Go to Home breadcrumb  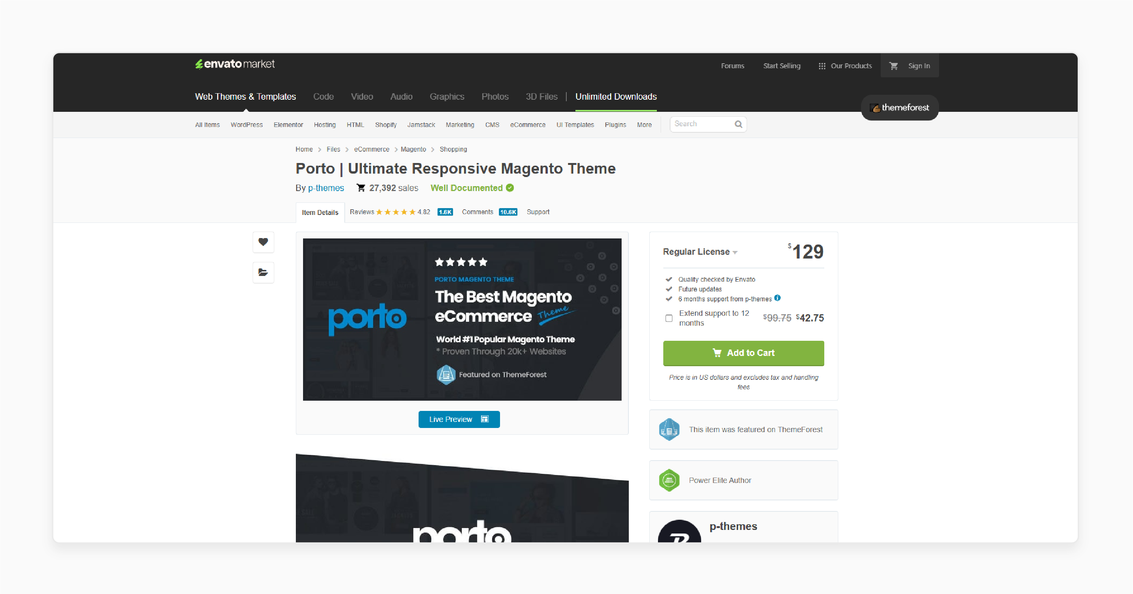304,150
